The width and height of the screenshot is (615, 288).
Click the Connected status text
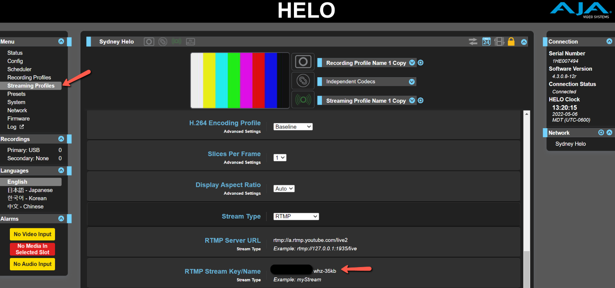(564, 92)
